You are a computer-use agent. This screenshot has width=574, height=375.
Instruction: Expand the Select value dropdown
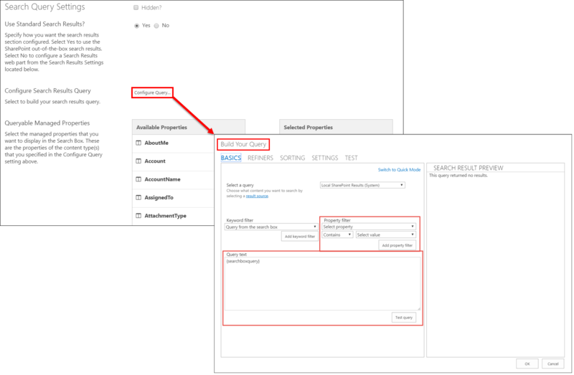[385, 234]
